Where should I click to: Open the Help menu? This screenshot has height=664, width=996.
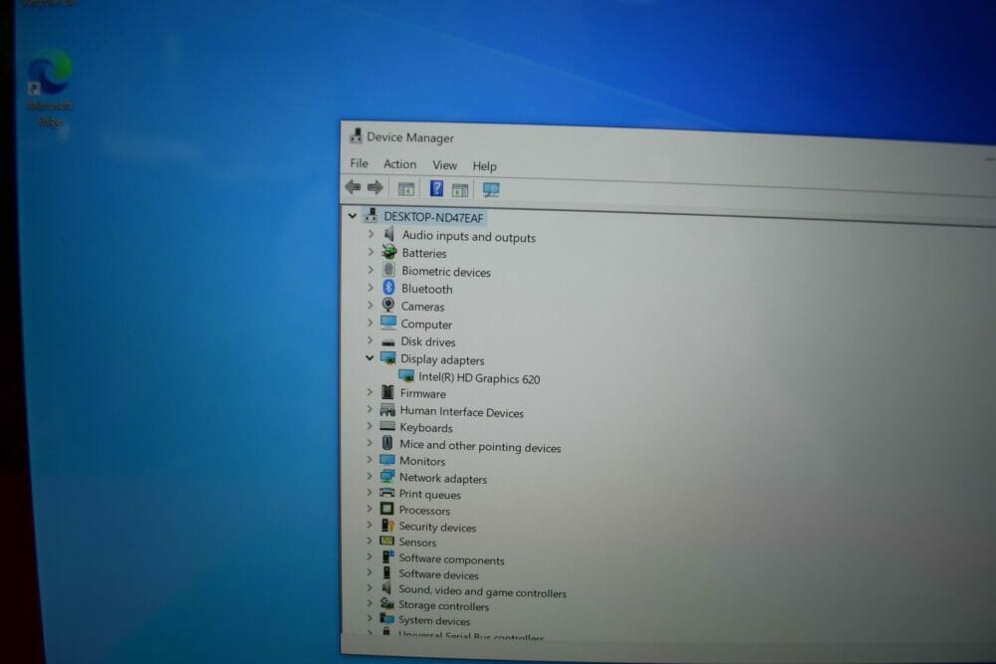tap(484, 166)
